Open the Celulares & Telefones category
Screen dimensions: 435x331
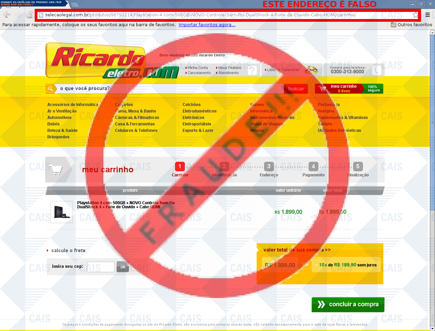(136, 130)
